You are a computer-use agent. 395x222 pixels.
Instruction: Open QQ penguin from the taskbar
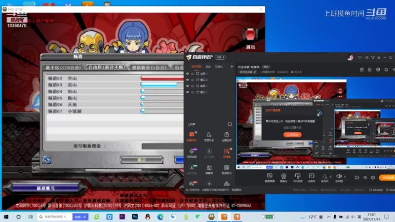point(148,217)
